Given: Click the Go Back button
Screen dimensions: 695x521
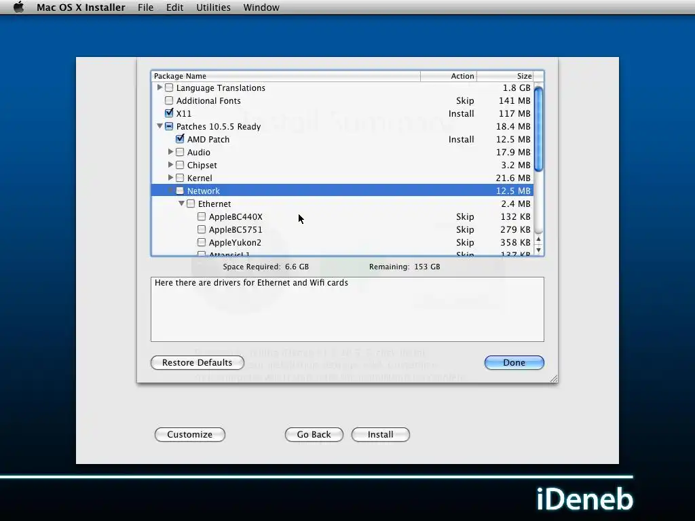Looking at the screenshot, I should [314, 434].
